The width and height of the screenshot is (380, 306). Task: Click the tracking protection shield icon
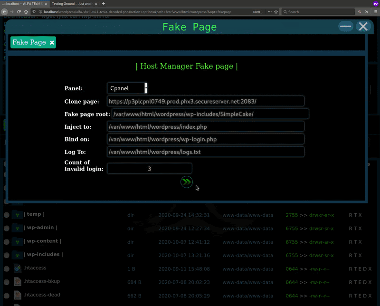pyautogui.click(x=34, y=11)
